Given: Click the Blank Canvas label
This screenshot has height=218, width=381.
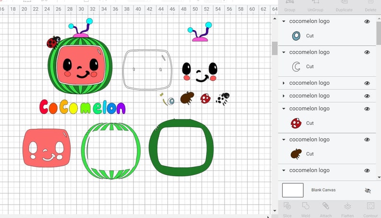Looking at the screenshot, I should click(323, 190).
